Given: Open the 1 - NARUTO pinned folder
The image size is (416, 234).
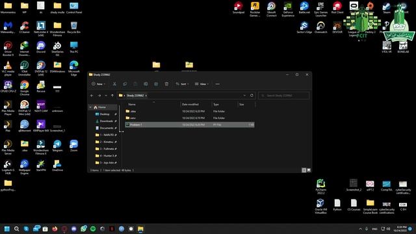Looking at the screenshot, I should [x=107, y=135].
